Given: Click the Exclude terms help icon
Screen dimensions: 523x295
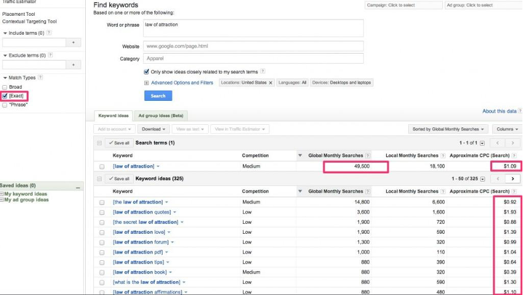Looking at the screenshot, I should 50,55.
